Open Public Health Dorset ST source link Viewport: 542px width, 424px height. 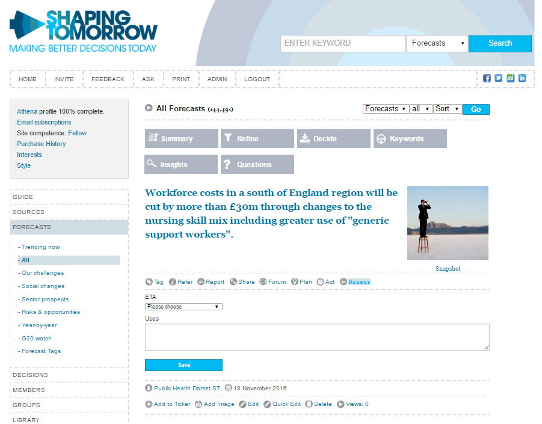(x=187, y=389)
